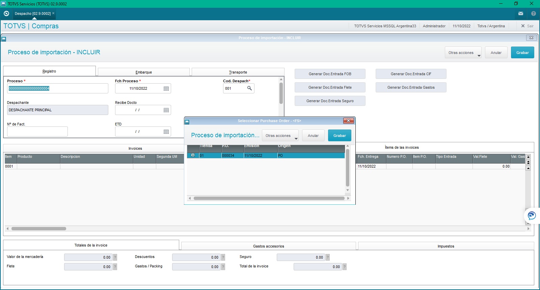Click Anular in the Purchase Order dialog
This screenshot has height=290, width=540.
click(313, 136)
